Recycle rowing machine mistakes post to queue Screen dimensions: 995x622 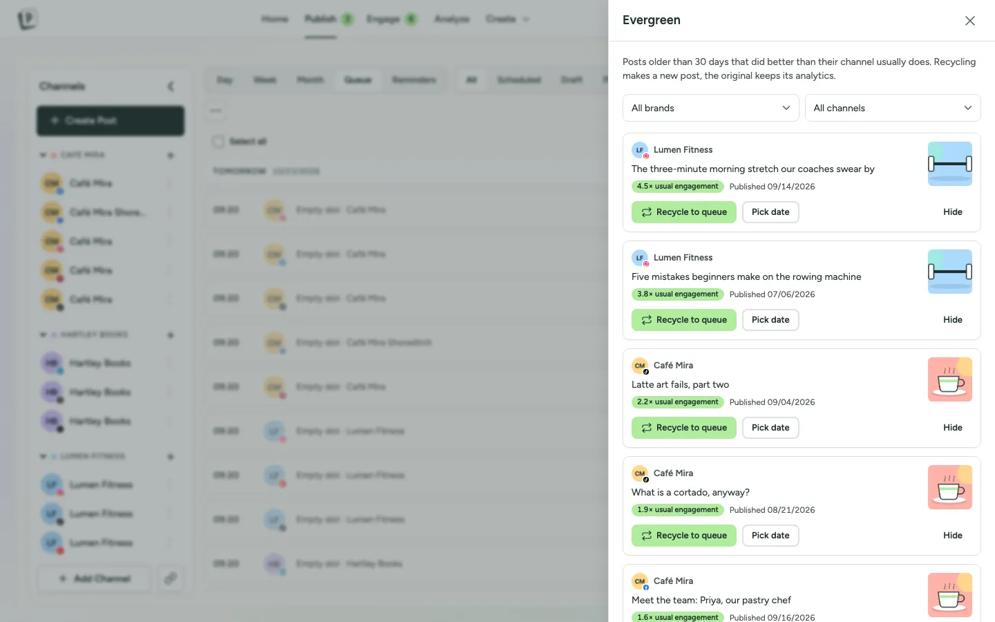click(x=684, y=320)
